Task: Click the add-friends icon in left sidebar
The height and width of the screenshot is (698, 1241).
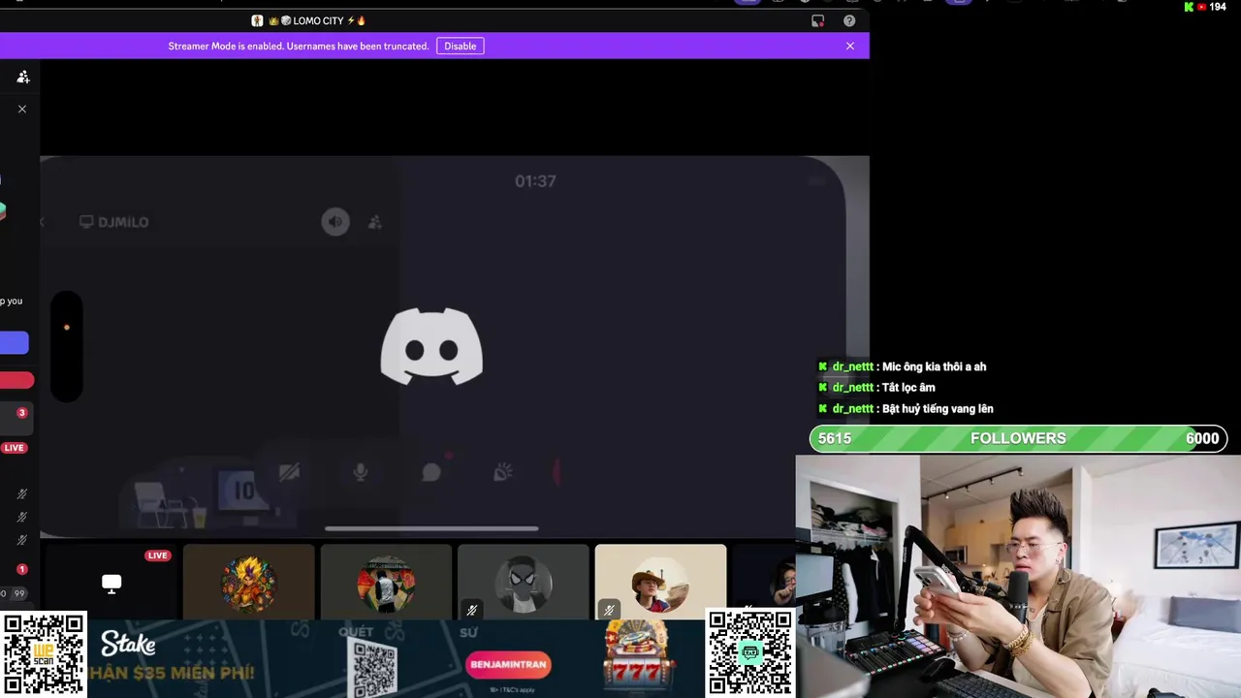Action: pyautogui.click(x=23, y=77)
